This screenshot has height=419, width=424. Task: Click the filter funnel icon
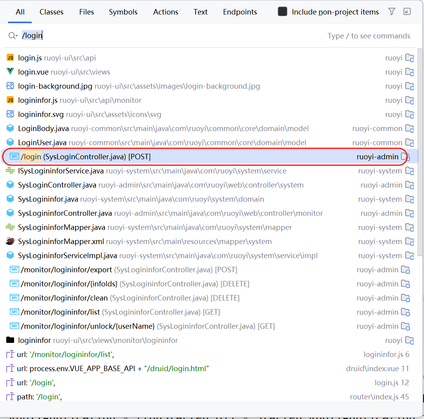point(391,12)
